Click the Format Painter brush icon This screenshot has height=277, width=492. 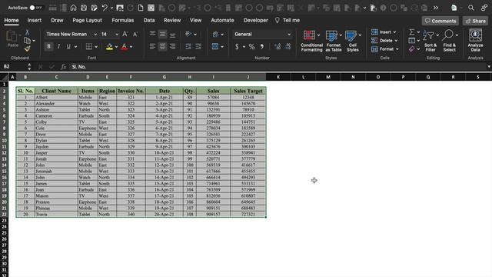tap(28, 48)
